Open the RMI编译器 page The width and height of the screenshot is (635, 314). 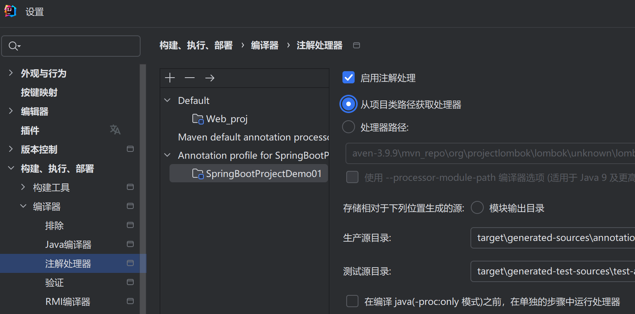pyautogui.click(x=68, y=302)
